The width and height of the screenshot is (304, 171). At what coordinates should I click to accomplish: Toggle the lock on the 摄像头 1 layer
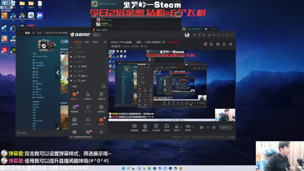pos(75,76)
